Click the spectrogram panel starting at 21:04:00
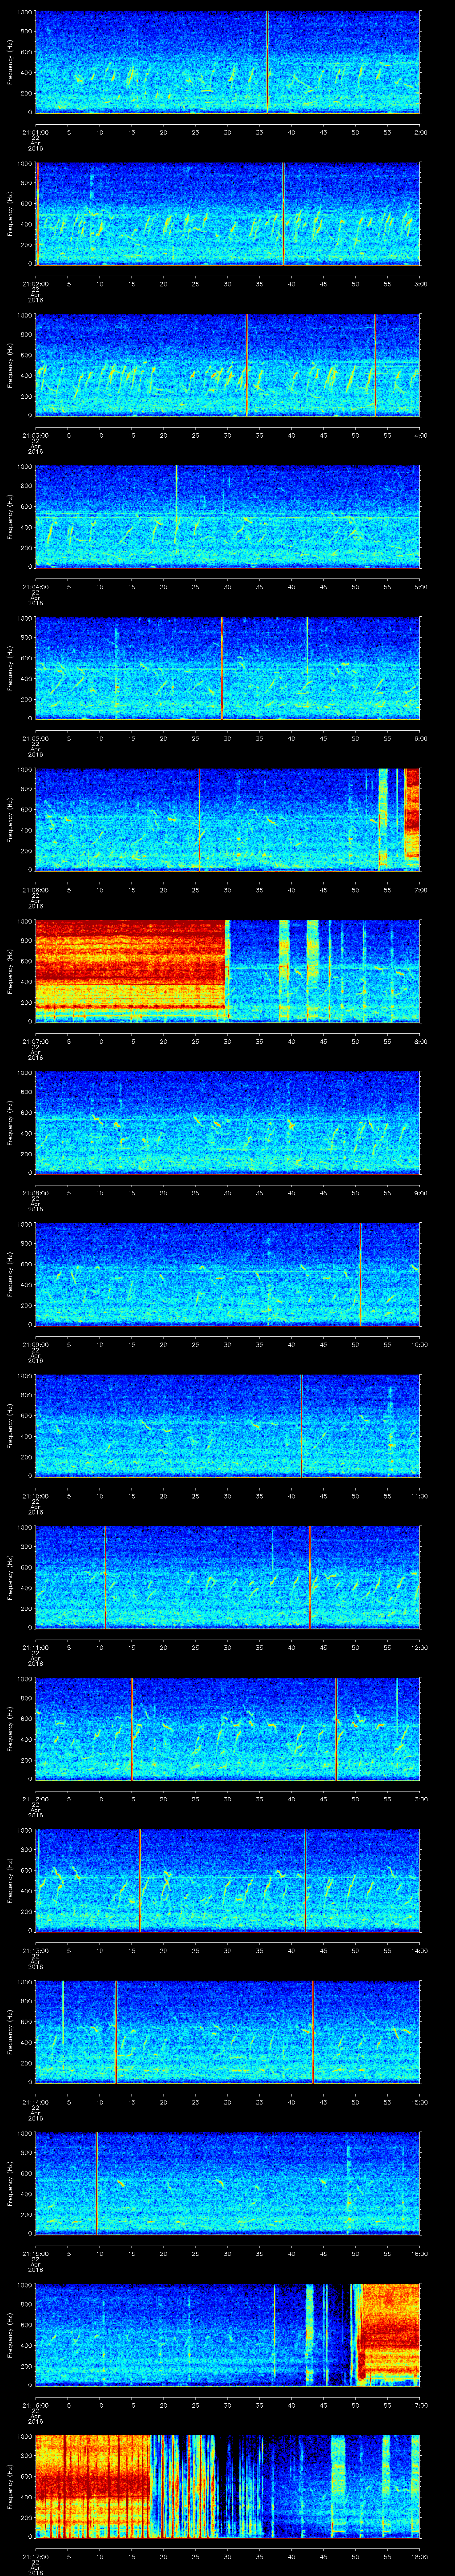Viewport: 455px width, 2576px height. coord(227,517)
